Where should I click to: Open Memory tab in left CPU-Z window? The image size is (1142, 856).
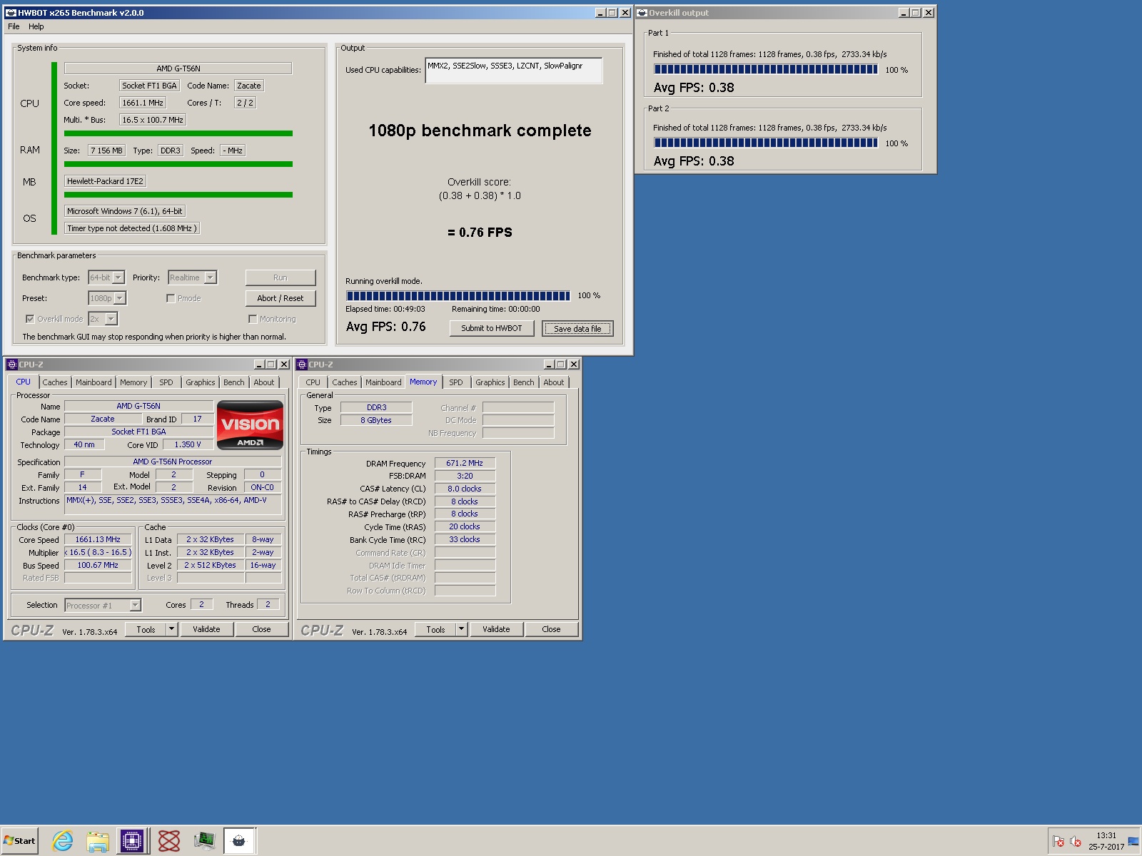click(133, 382)
